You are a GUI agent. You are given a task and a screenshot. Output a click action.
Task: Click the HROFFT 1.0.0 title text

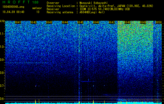coord(21,2)
